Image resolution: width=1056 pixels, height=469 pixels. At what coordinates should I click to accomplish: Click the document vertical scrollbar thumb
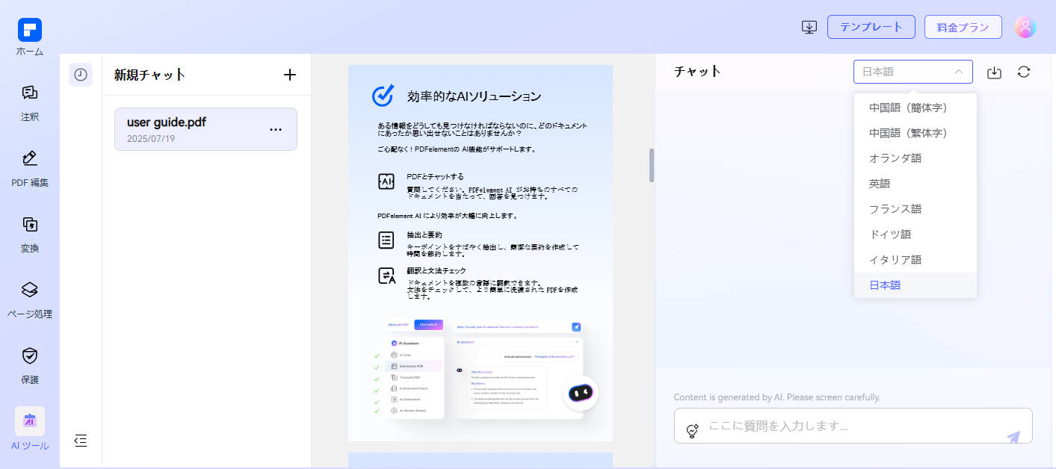coord(652,165)
